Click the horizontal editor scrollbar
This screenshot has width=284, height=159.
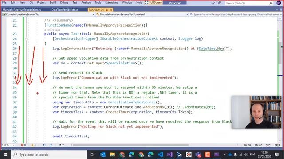pyautogui.click(x=130, y=145)
